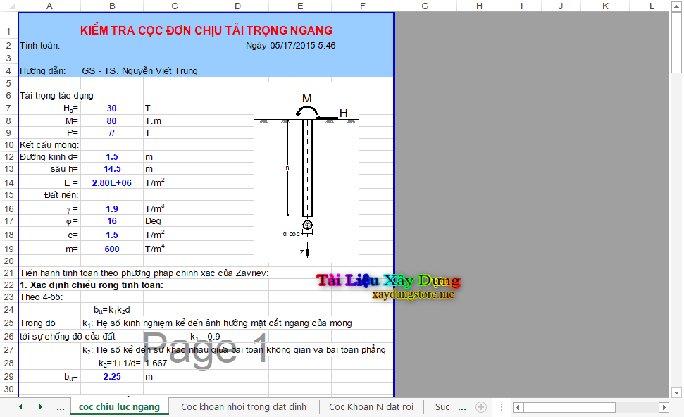
Task: Click the xaydungstore.me watermark link
Action: tap(413, 294)
